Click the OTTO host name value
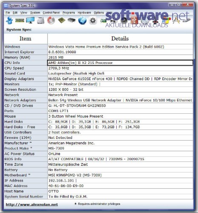Image resolution: width=198 pixels, height=213 pixels. point(53,191)
